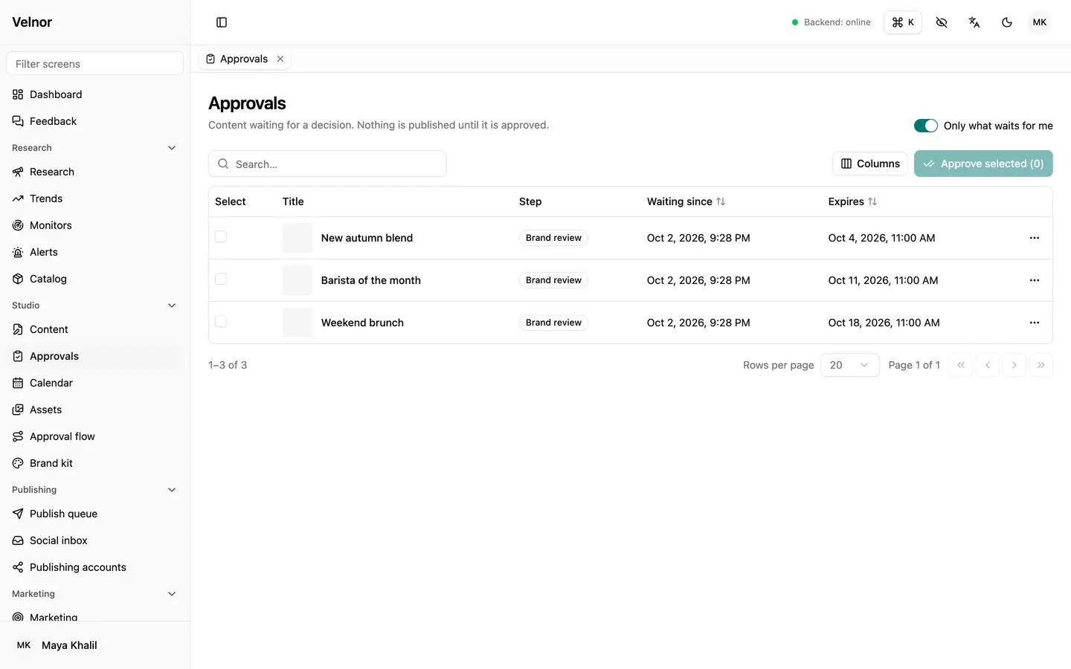1071x669 pixels.
Task: Close the Approvals tab
Action: [x=280, y=59]
